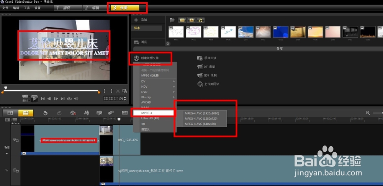Expand HDV submenu
This screenshot has height=186, width=383.
pyautogui.click(x=155, y=86)
